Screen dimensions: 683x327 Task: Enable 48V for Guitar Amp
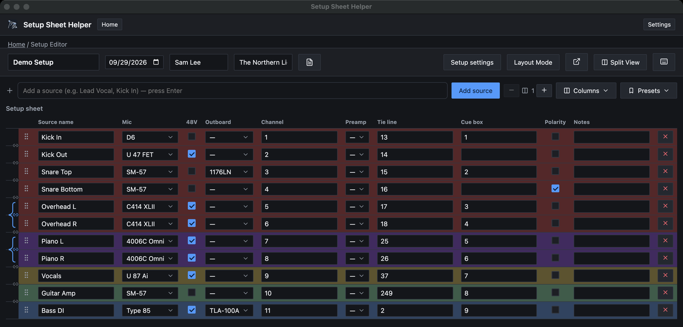[192, 292]
